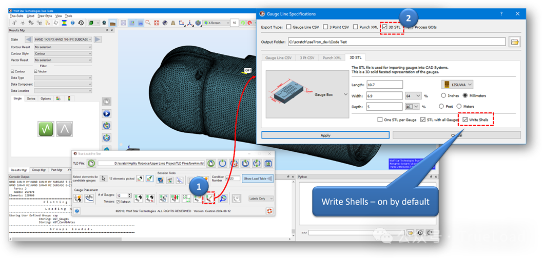Switch to the Group Mgr tab
Screen dimensions: 543x258
coord(39,170)
